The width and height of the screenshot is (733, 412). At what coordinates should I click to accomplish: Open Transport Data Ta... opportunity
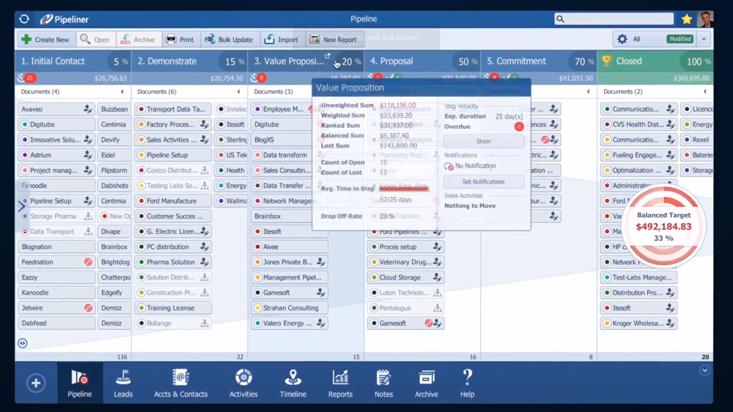173,109
